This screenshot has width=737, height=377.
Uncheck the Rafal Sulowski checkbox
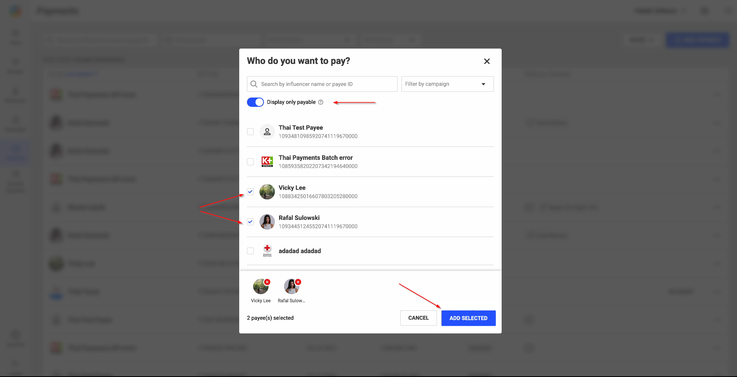pos(250,222)
